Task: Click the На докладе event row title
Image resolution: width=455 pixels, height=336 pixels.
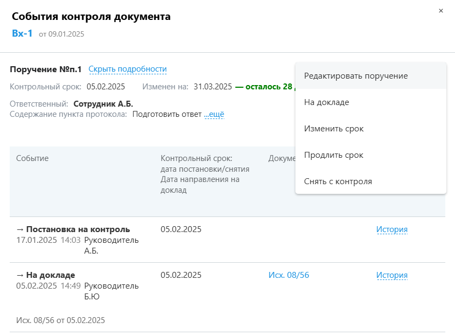Action: (50, 275)
